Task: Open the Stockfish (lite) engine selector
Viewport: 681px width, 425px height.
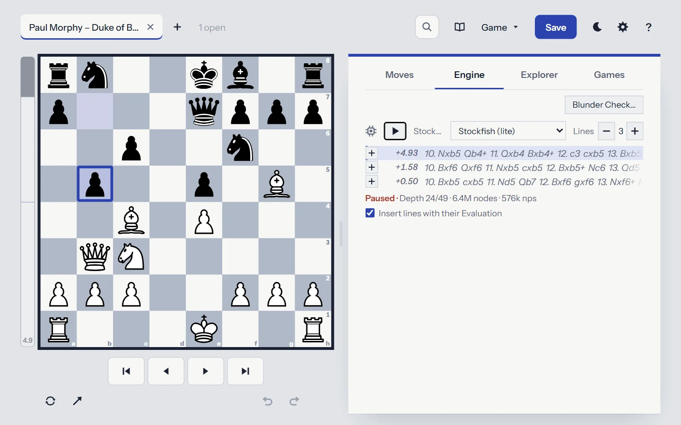Action: 508,131
